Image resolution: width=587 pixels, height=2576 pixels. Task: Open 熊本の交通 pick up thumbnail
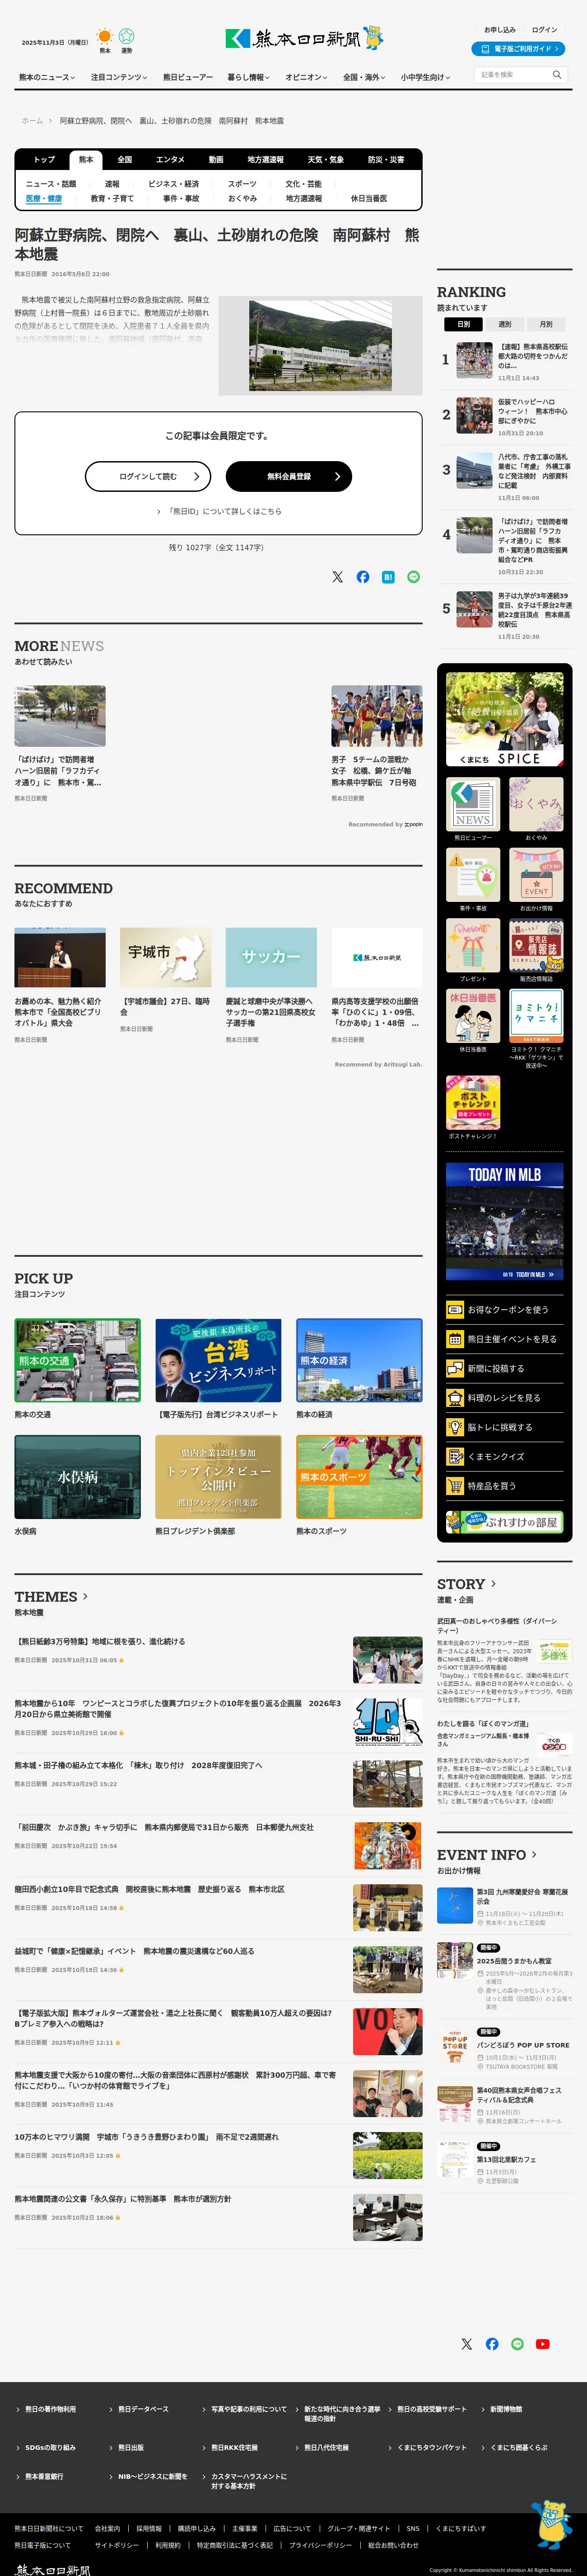tap(78, 1361)
